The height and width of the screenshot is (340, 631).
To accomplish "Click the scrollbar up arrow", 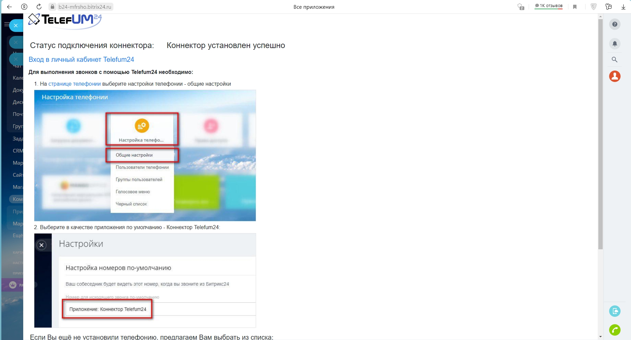I will point(600,16).
